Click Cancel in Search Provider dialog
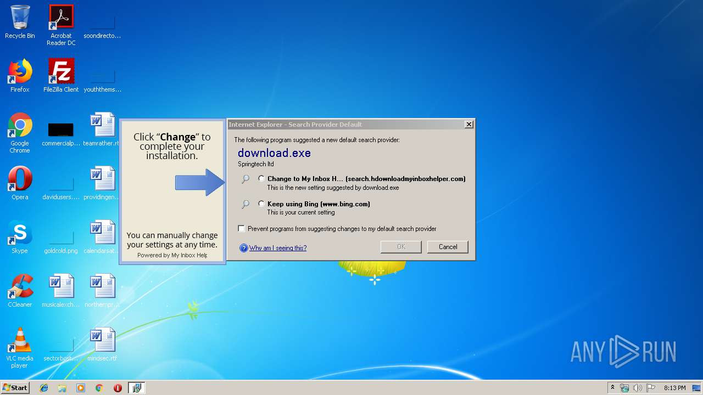Image resolution: width=703 pixels, height=395 pixels. (448, 247)
